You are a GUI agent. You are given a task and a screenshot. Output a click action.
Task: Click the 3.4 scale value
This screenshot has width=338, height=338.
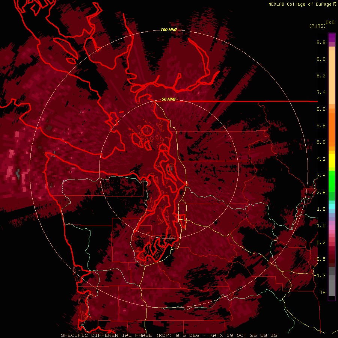click(x=321, y=176)
